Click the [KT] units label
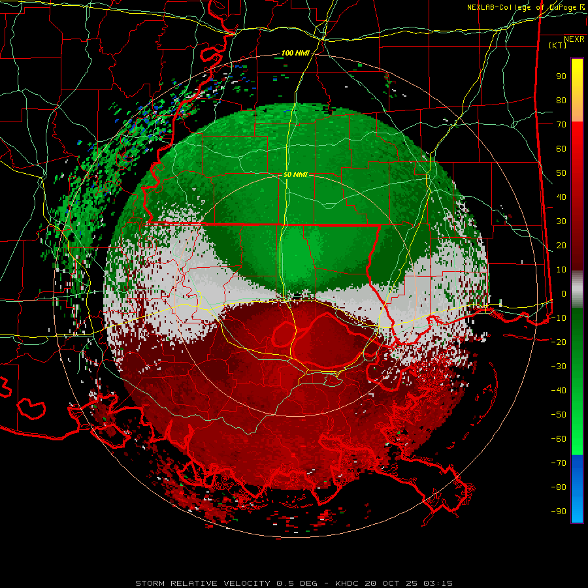 (558, 45)
